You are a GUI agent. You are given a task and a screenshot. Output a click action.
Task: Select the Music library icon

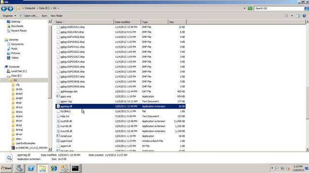tap(9, 49)
